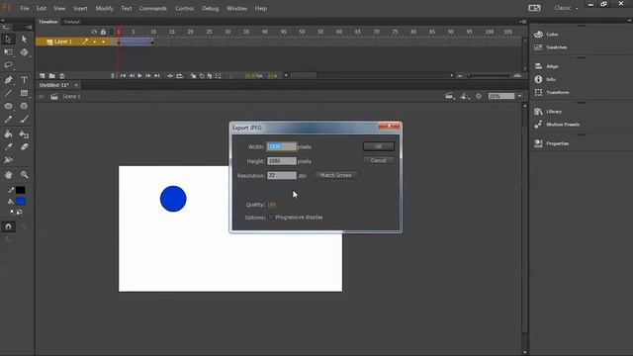The height and width of the screenshot is (356, 633).
Task: Play the timeline animation
Action: (139, 76)
